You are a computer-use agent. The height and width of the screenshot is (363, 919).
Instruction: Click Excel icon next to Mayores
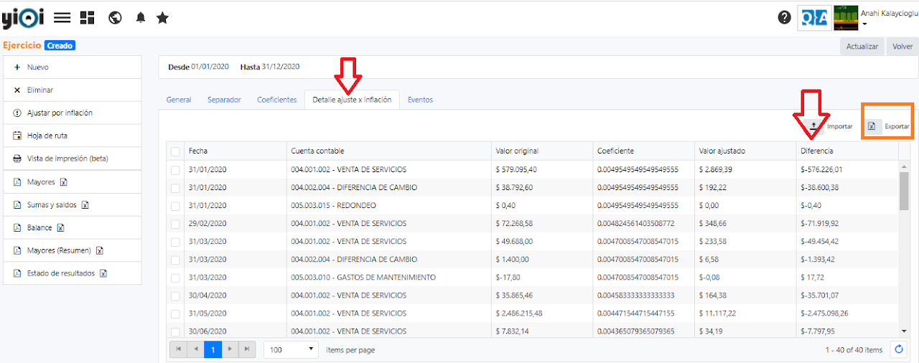click(62, 182)
